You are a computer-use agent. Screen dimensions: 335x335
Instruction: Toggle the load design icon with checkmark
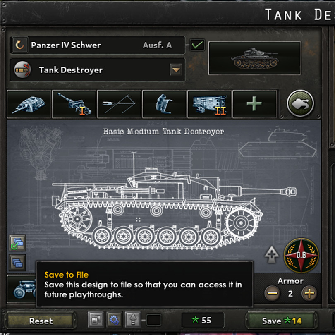pyautogui.click(x=17, y=243)
